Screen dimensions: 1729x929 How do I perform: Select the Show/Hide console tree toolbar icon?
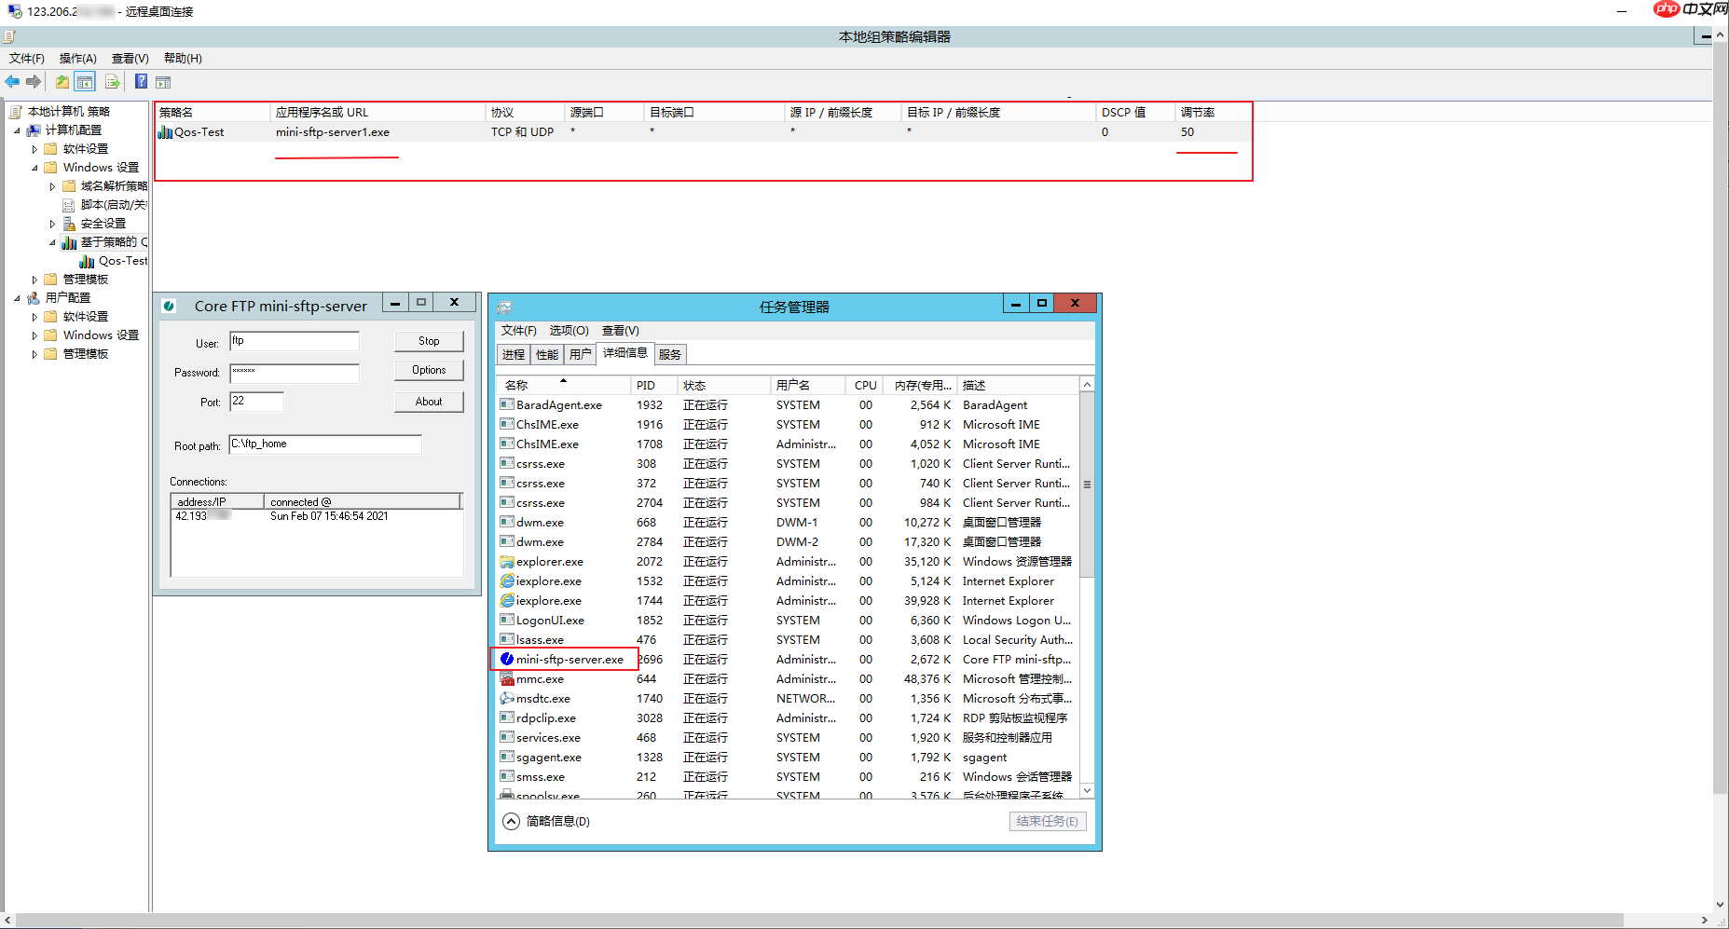pyautogui.click(x=84, y=81)
